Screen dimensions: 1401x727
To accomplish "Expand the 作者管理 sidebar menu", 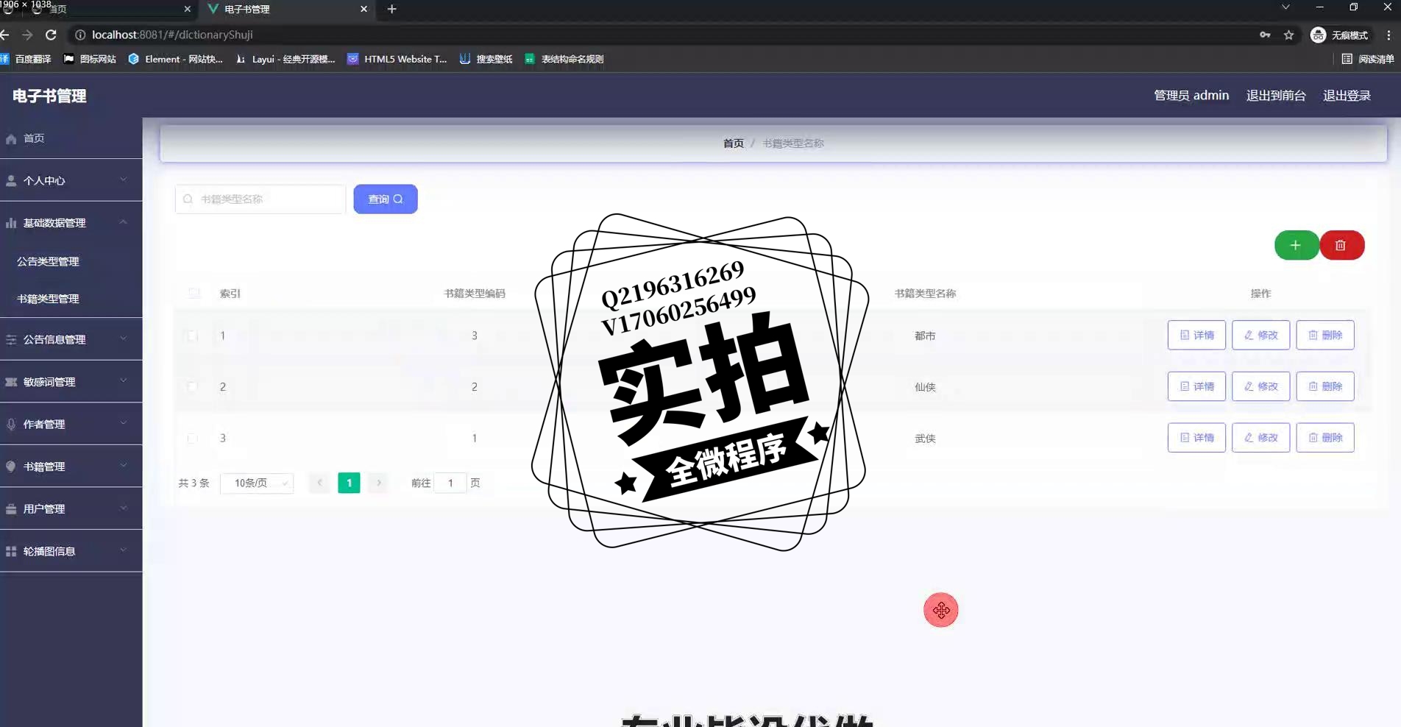I will click(71, 424).
